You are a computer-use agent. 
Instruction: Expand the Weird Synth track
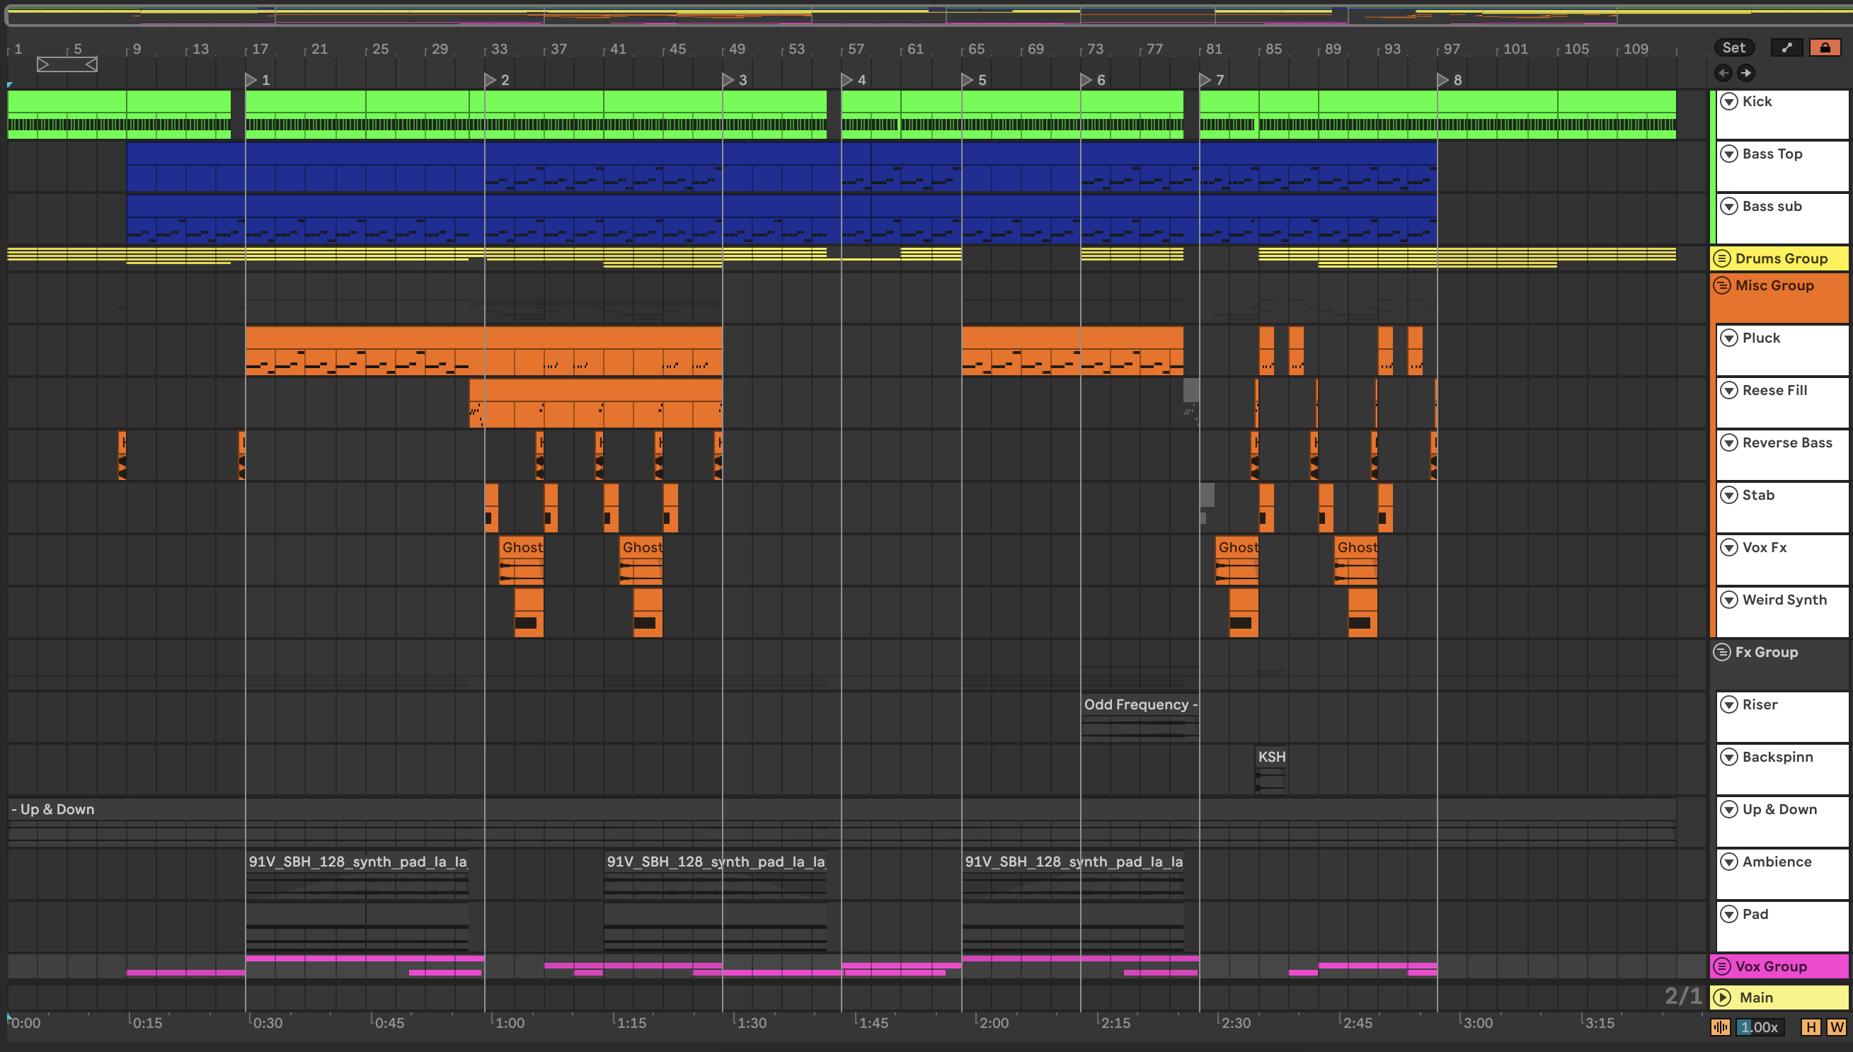(1729, 600)
